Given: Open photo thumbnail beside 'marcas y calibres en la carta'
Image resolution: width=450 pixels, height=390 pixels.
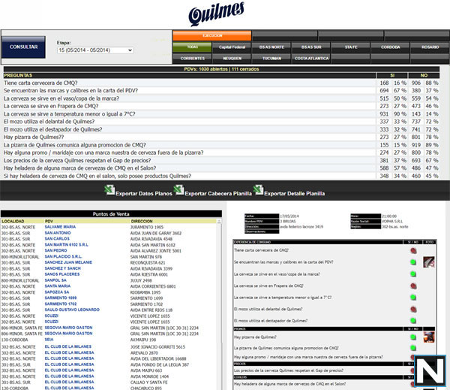Looking at the screenshot, I should (429, 262).
